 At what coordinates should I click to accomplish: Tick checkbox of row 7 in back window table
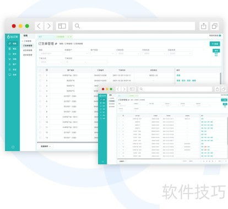click(x=40, y=106)
